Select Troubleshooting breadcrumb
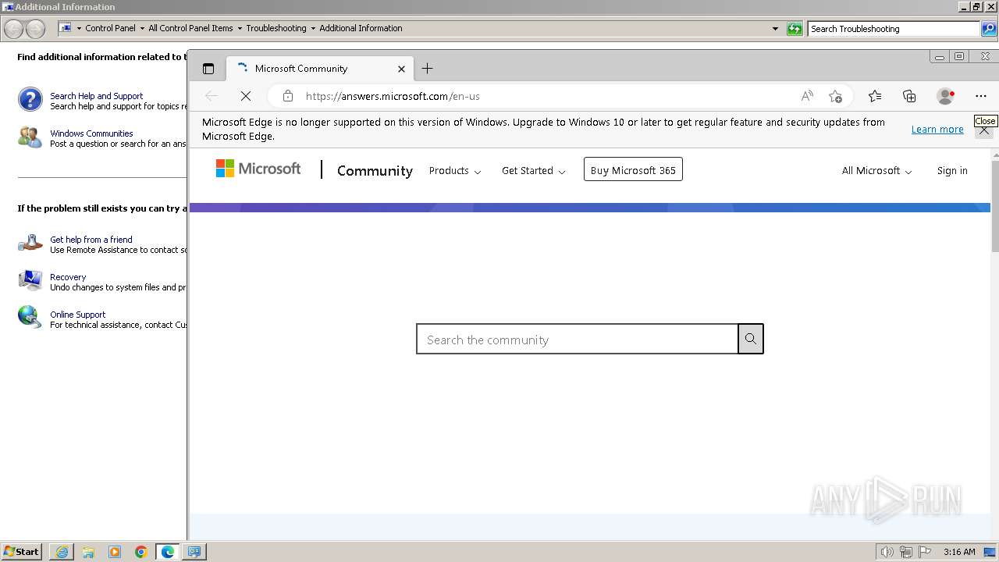999x562 pixels. pyautogui.click(x=276, y=28)
